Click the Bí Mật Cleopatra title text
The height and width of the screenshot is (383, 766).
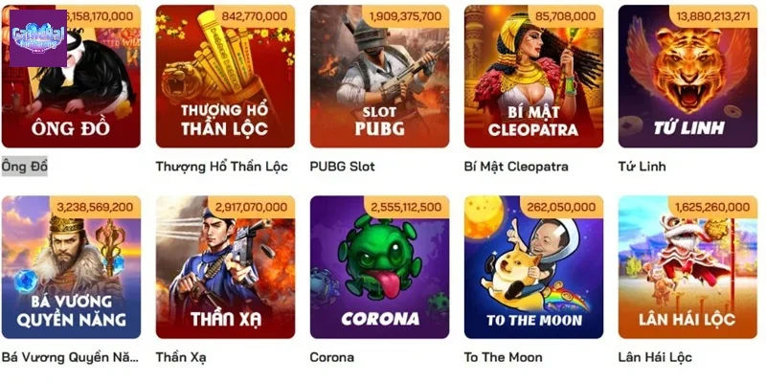pyautogui.click(x=516, y=167)
